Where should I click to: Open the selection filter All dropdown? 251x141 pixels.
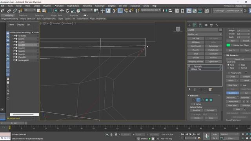(30, 10)
